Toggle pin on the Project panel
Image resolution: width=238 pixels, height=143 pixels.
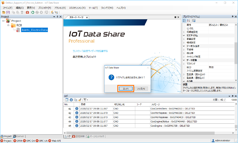(x=57, y=17)
